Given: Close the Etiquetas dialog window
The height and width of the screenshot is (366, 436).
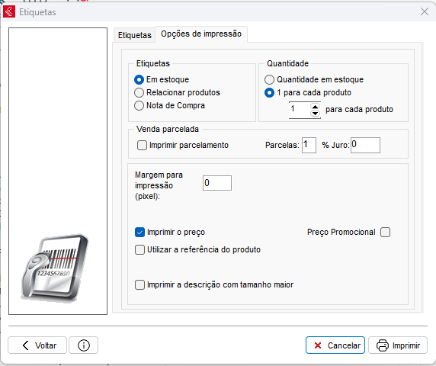Looking at the screenshot, I should point(425,11).
